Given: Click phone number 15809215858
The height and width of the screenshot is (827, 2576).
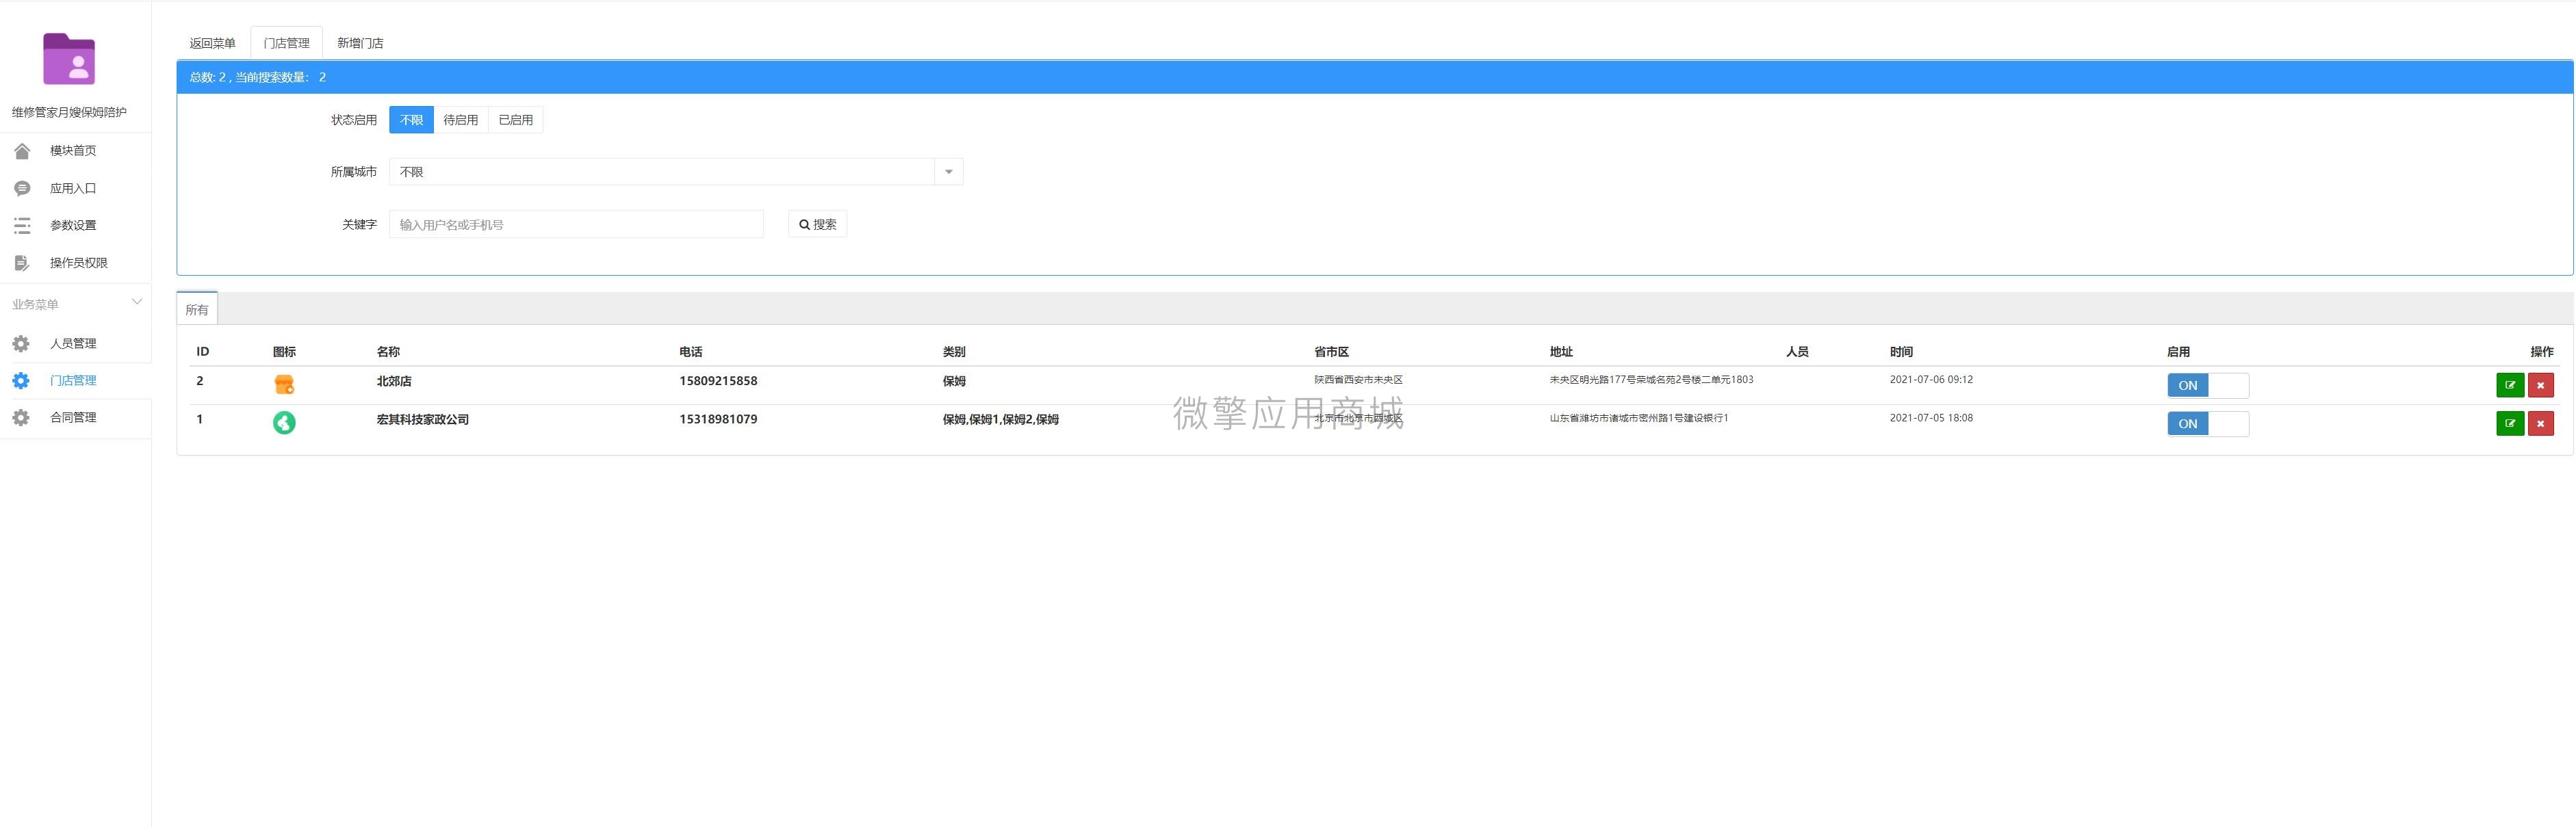Looking at the screenshot, I should (718, 381).
